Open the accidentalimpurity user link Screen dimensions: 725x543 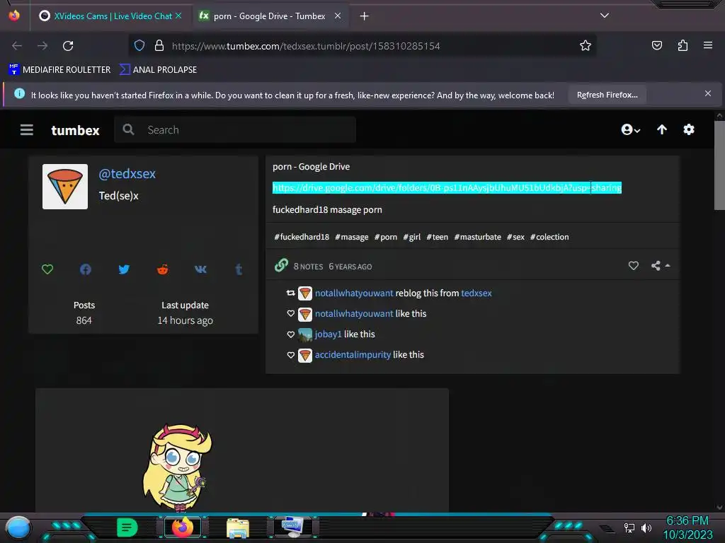click(353, 355)
